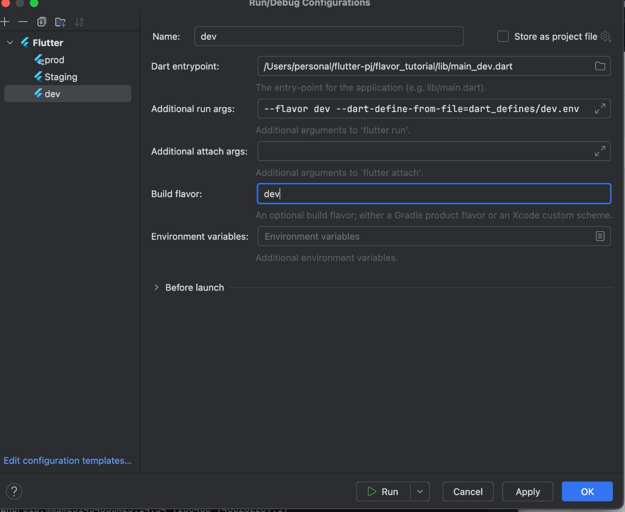625x512 pixels.
Task: Collapse the Flutter configurations tree node
Action: tap(10, 42)
